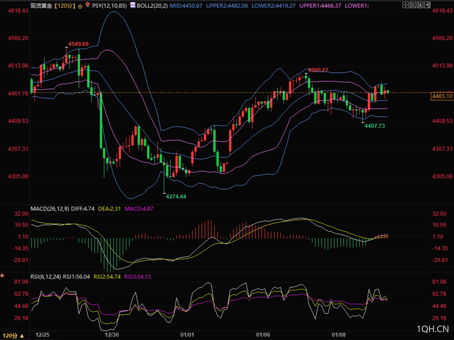
Task: Click the crosshair cursor icon in the top-right toolbar
Action: pos(406,5)
